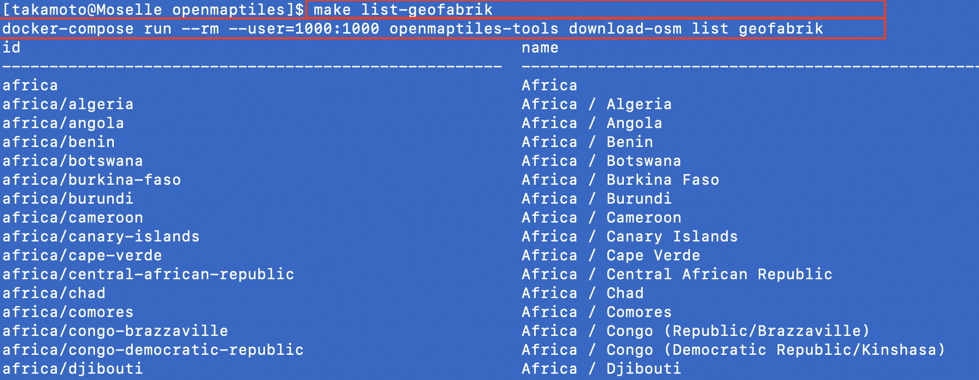Click the shell prompt '[takamoto@Moselle openmaptiles]$'
979x380 pixels.
tap(153, 10)
